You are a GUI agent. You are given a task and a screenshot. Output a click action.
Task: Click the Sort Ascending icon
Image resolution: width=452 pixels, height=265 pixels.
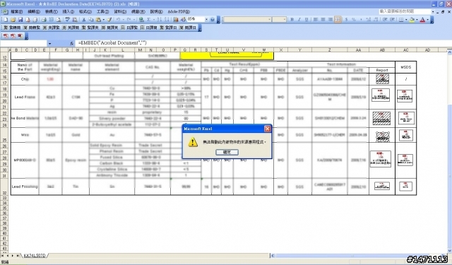tap(159, 20)
